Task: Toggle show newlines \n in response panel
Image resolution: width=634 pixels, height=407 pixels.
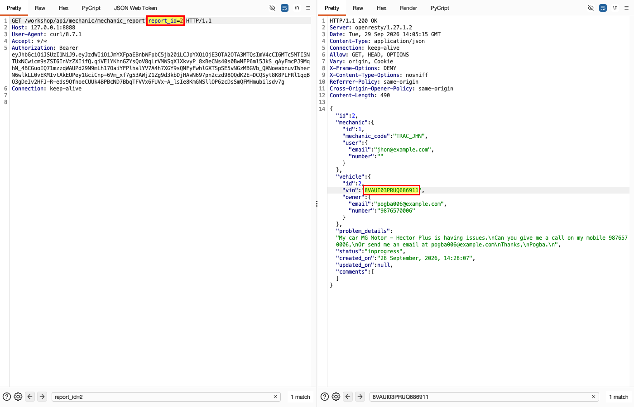Action: point(615,8)
